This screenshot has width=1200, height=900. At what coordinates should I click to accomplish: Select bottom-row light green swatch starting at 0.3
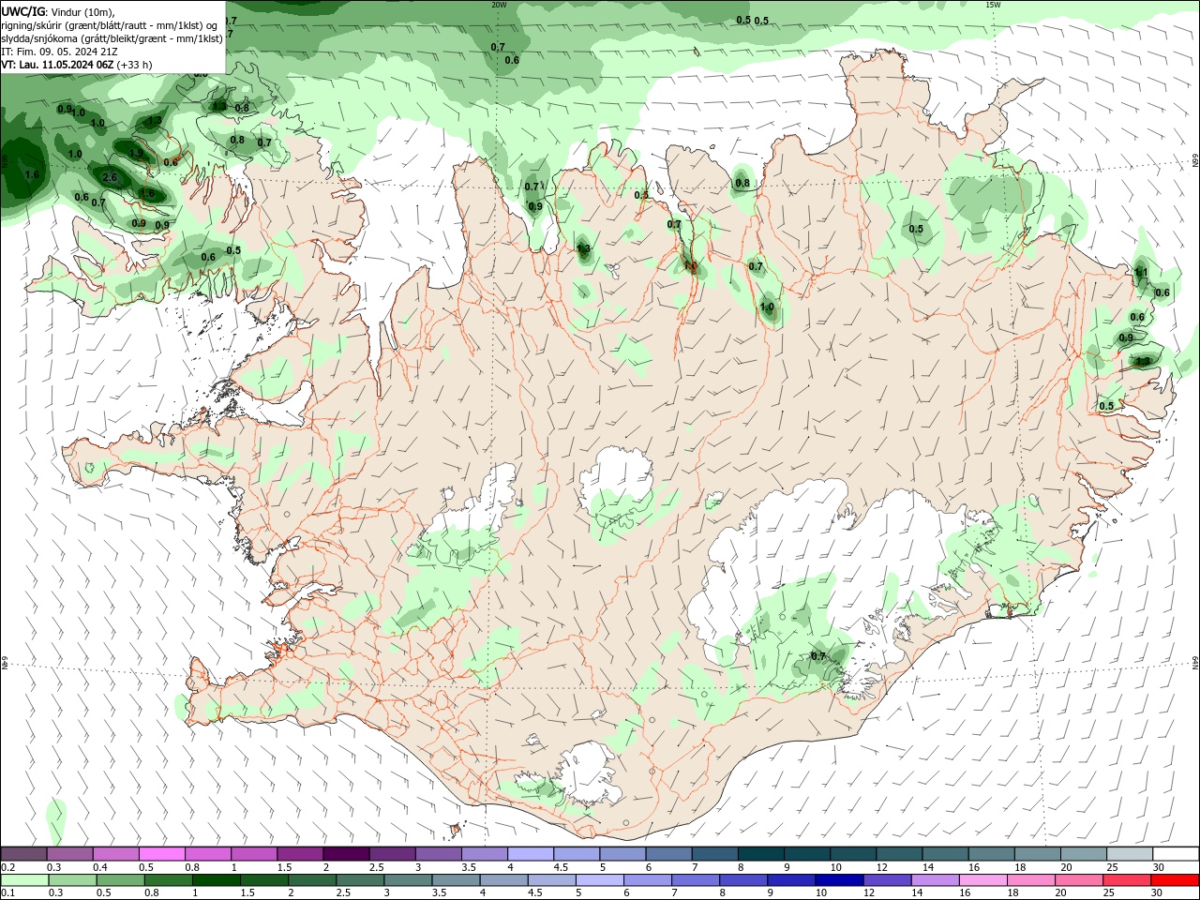73,880
